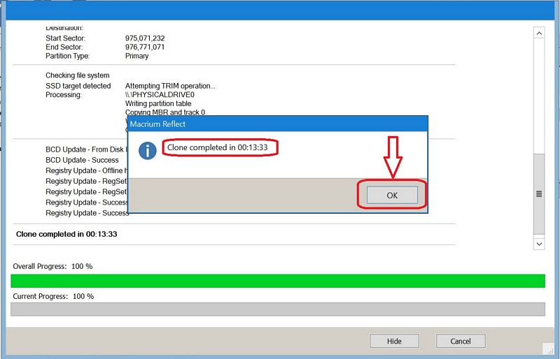Image resolution: width=560 pixels, height=359 pixels.
Task: Click 'Checking file system' line
Action: (x=77, y=75)
